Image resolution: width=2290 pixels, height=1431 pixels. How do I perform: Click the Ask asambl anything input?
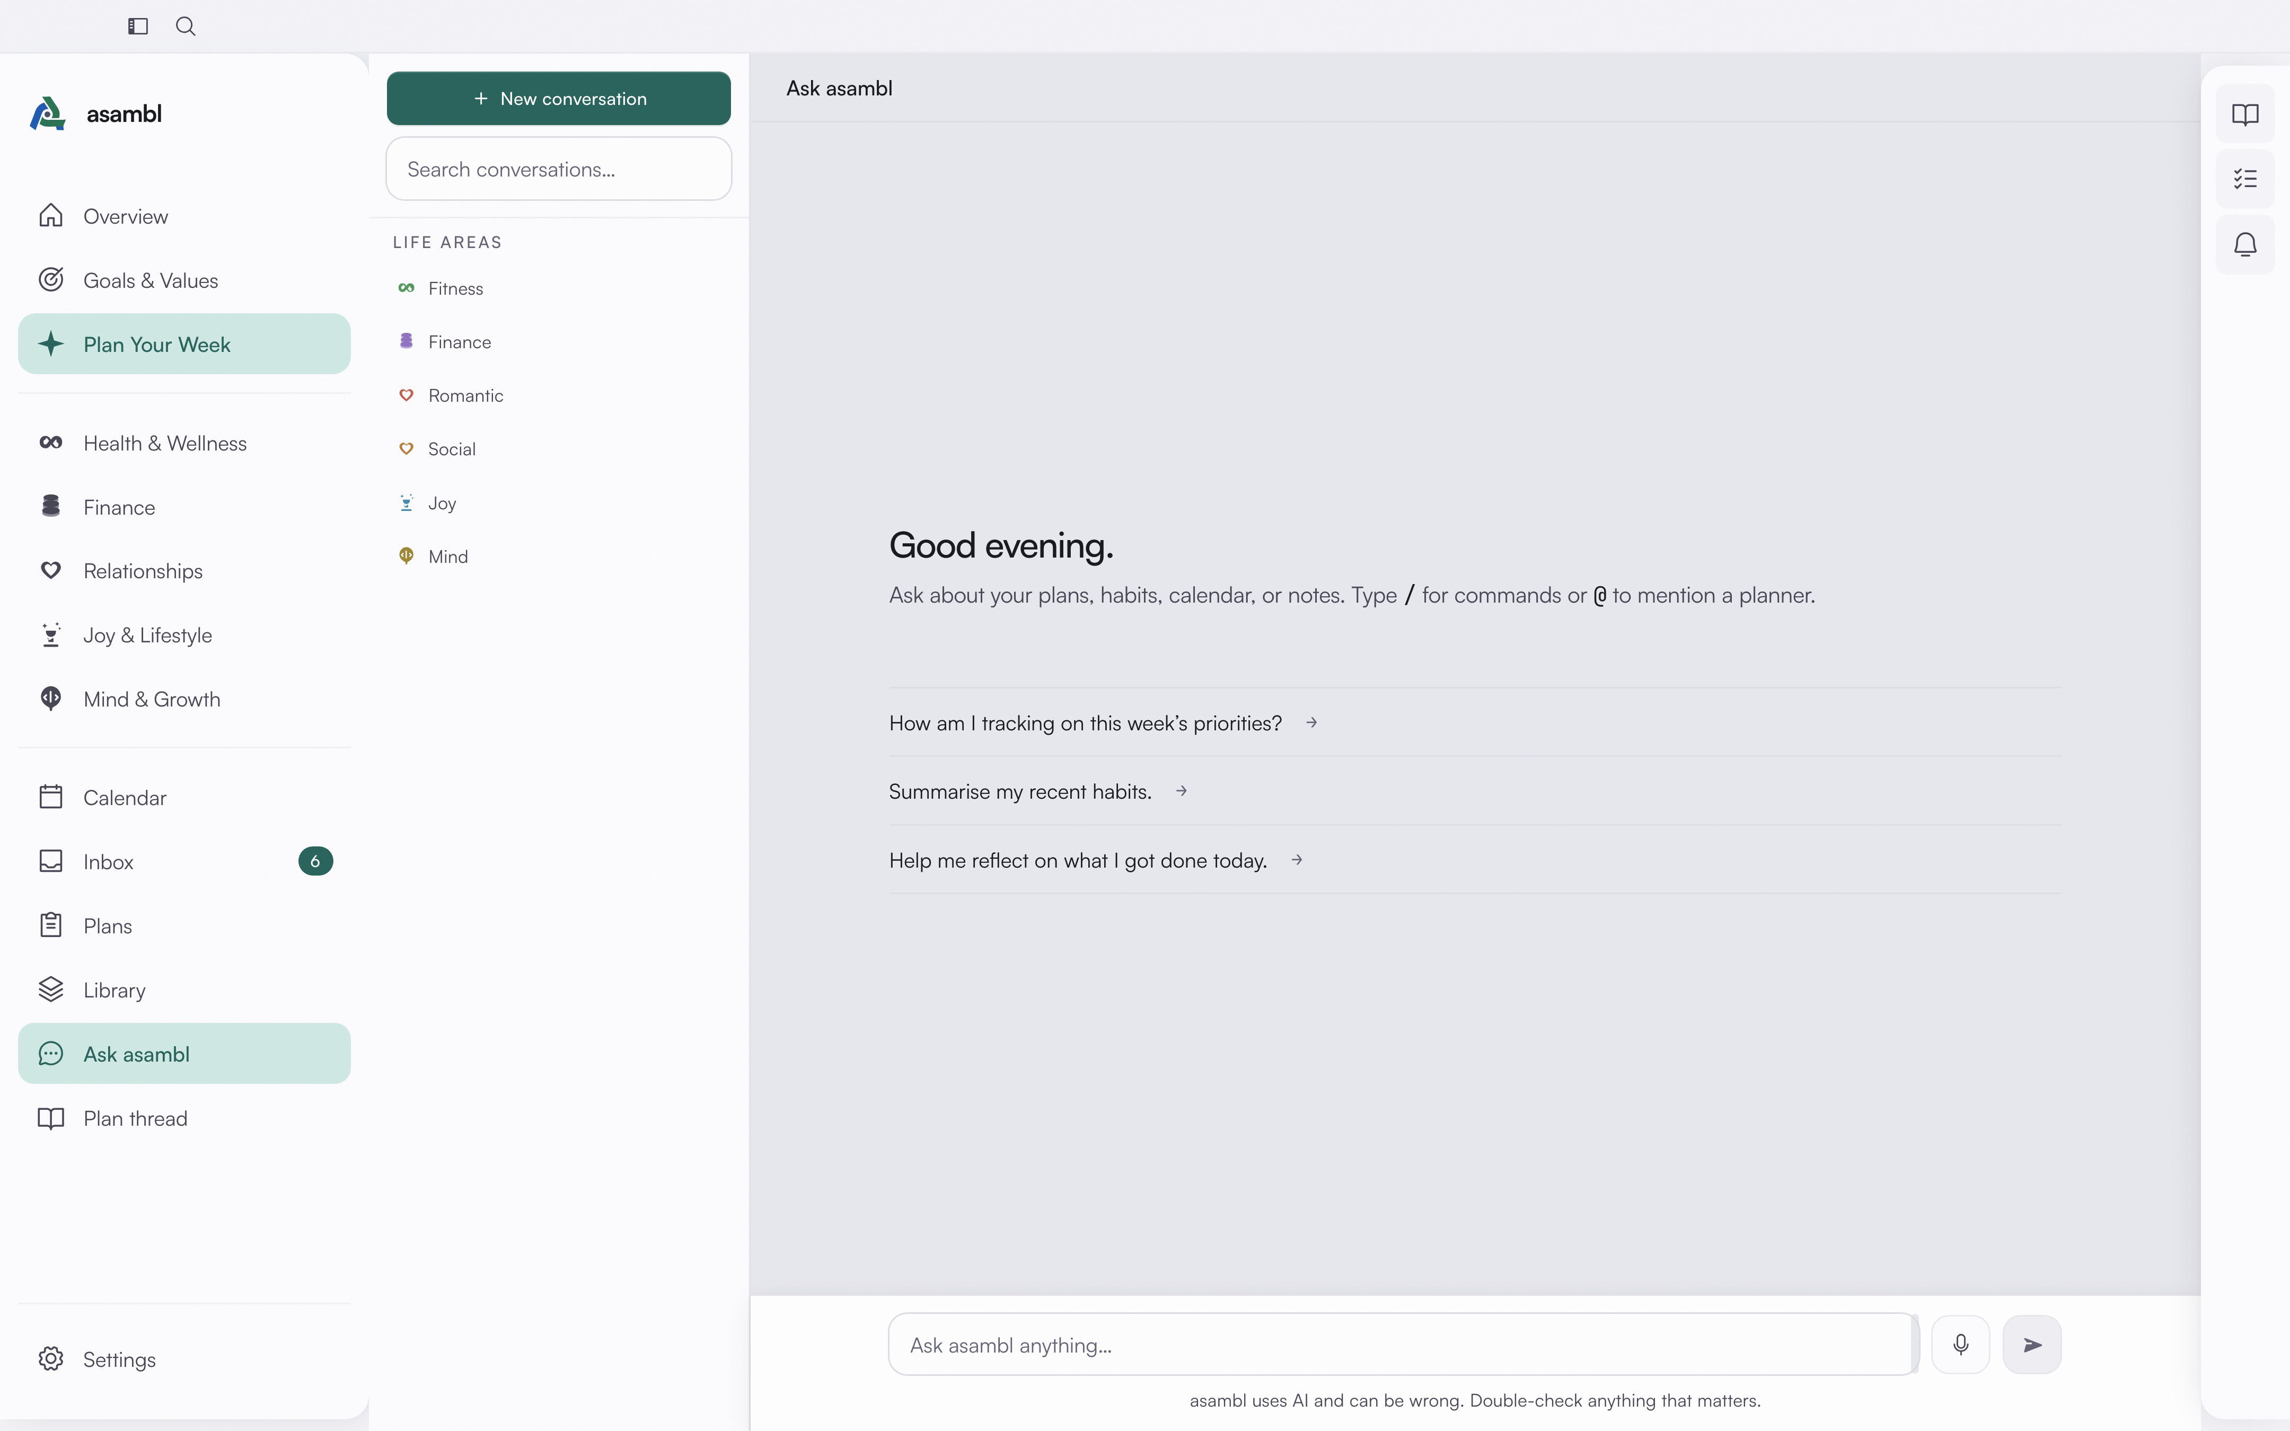tap(1403, 1344)
